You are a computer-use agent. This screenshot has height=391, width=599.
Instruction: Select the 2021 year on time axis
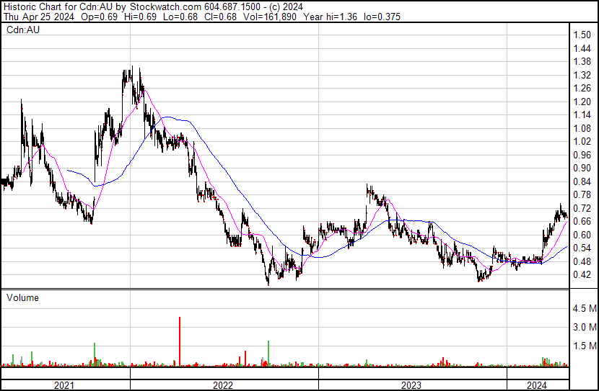pyautogui.click(x=64, y=385)
